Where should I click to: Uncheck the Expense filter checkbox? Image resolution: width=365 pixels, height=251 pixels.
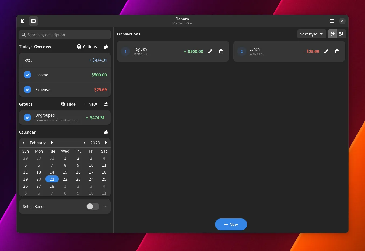[x=27, y=90]
